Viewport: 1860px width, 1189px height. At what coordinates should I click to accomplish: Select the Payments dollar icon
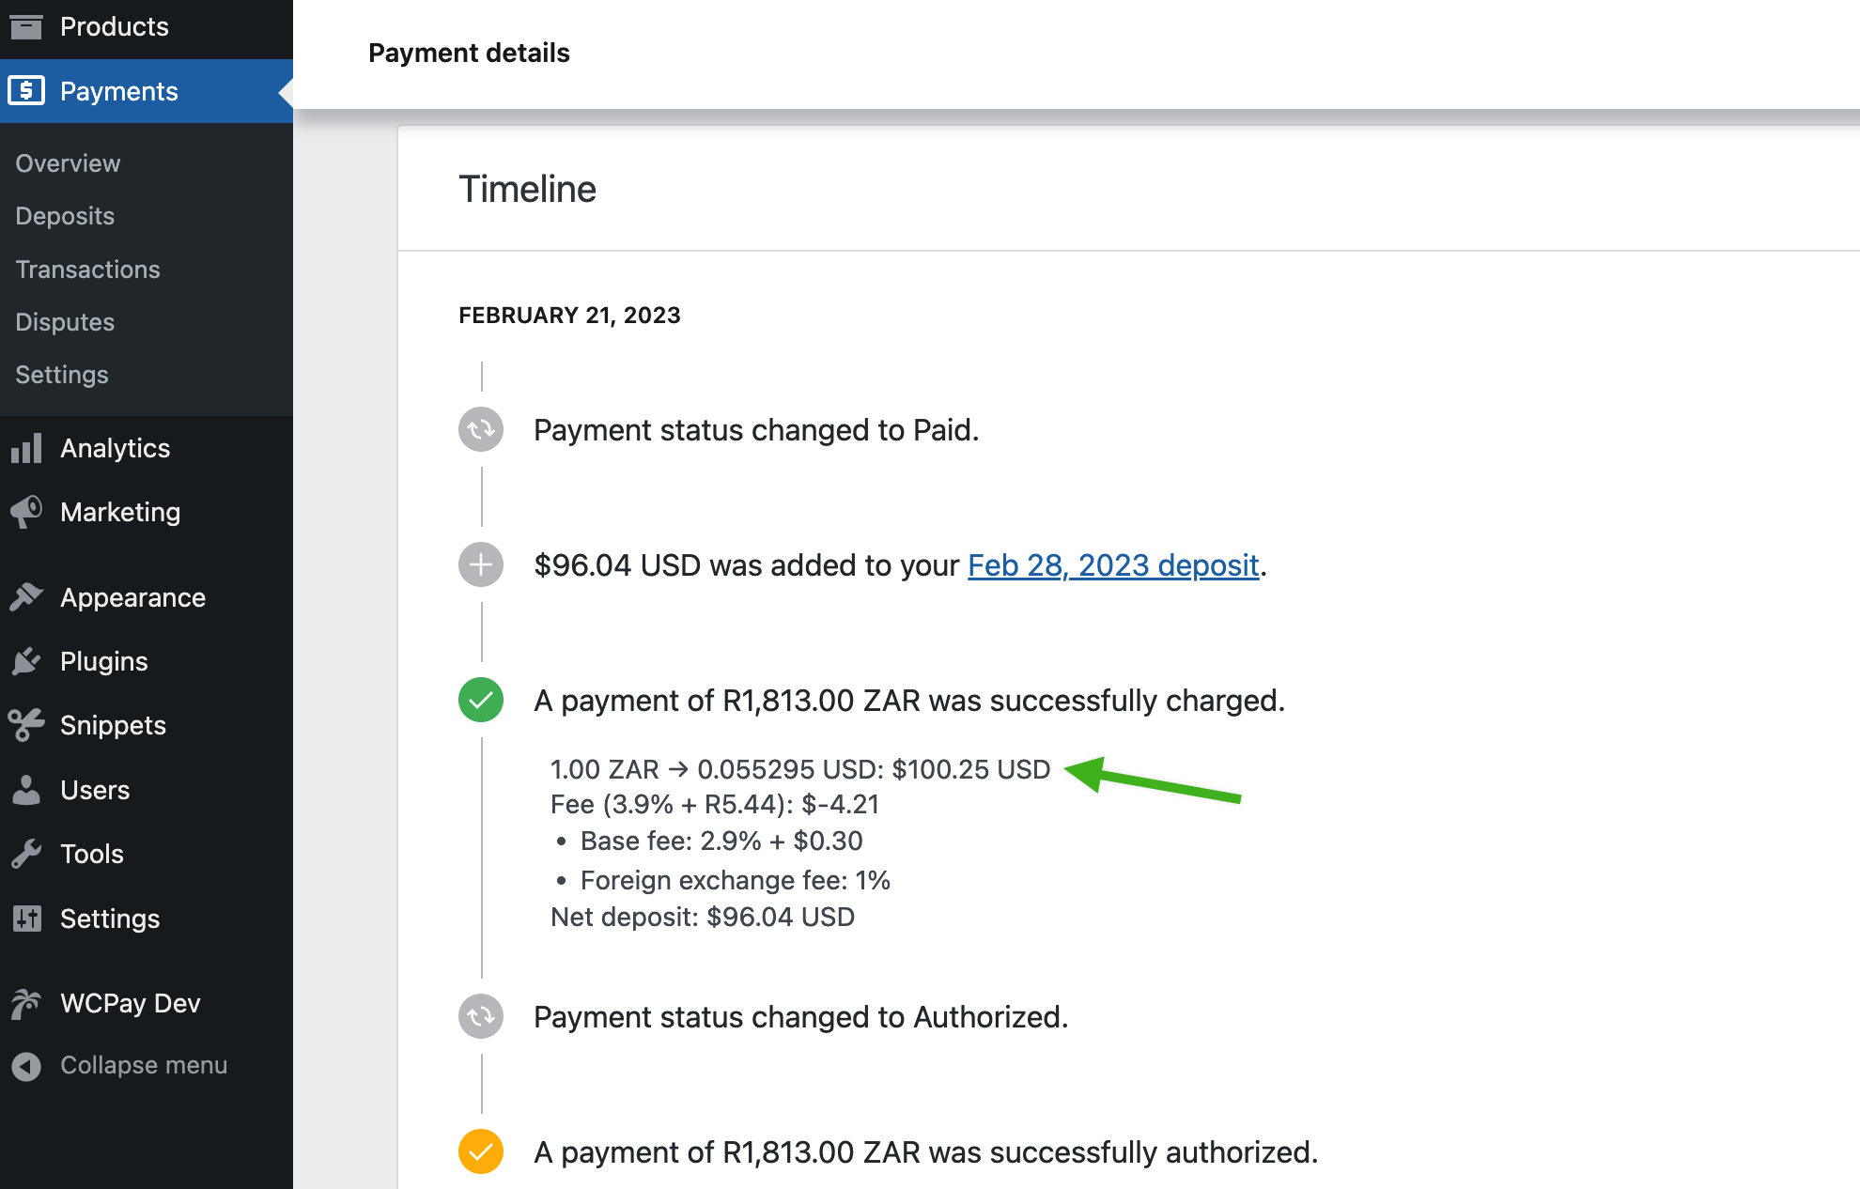tap(25, 91)
